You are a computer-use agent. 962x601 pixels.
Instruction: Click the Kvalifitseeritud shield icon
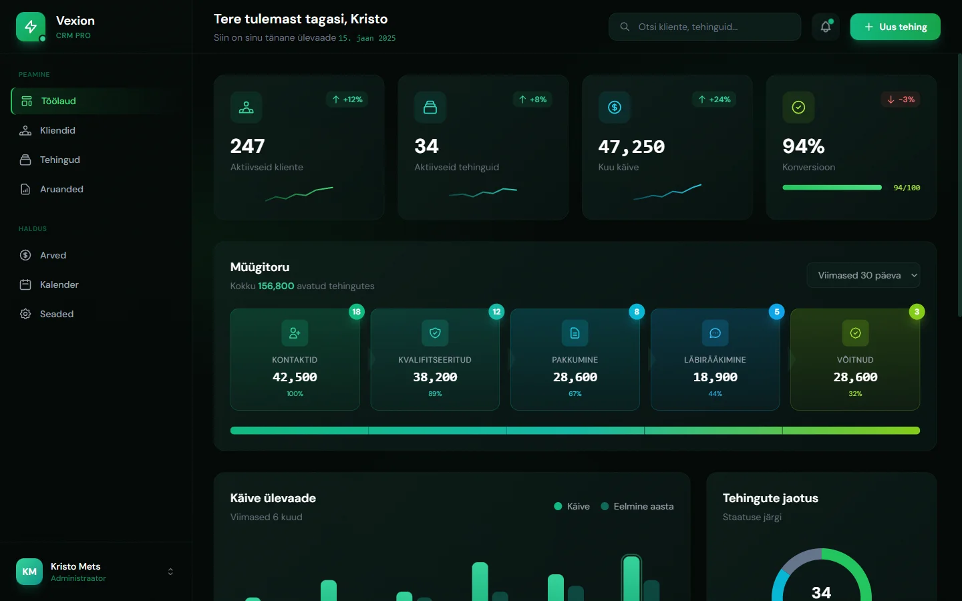[x=435, y=333]
